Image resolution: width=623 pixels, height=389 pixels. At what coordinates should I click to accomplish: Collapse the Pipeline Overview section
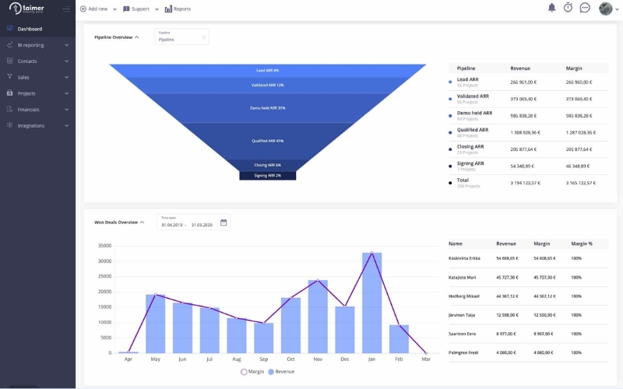pos(137,37)
